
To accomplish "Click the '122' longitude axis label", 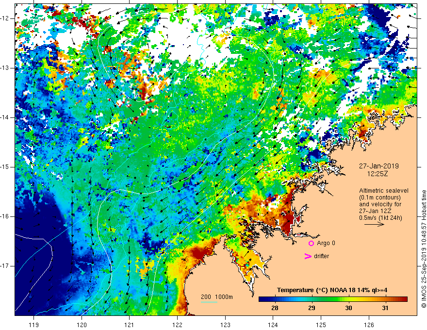I will 177,325.
